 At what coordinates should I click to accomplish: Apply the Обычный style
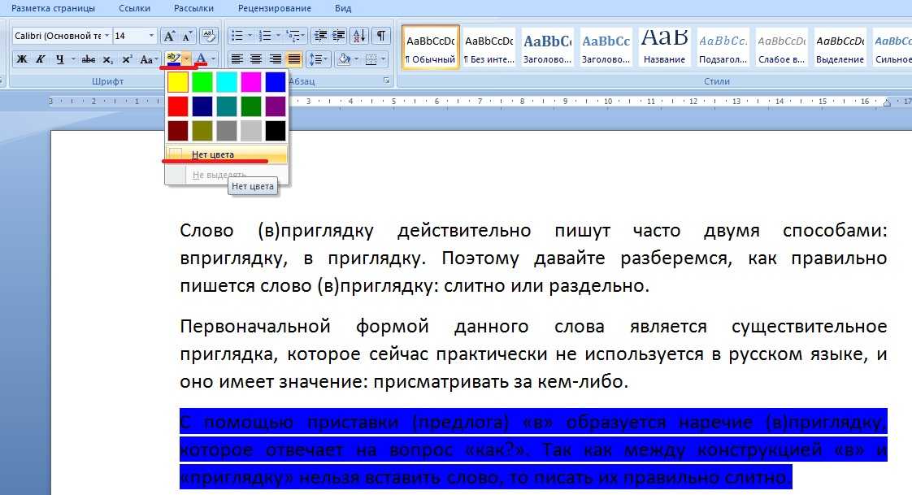(431, 47)
